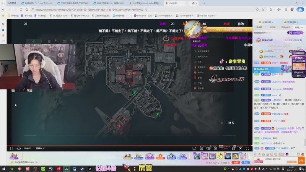
Task: Open the 钻石粉丝 activity icon
Action: point(150,156)
